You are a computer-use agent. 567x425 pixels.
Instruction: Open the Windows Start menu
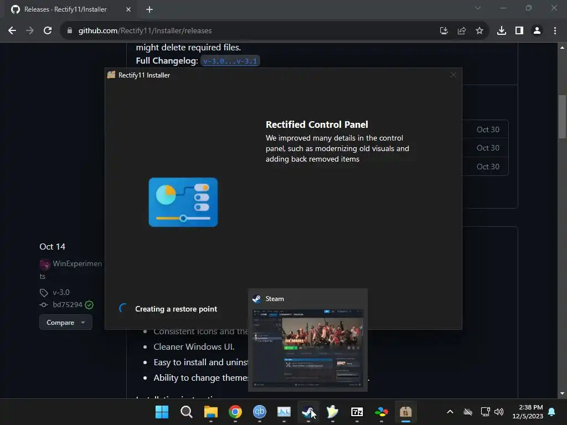(x=162, y=412)
